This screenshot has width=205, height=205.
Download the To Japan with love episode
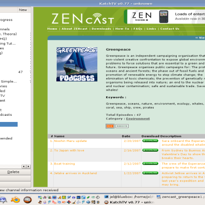pos(150,150)
